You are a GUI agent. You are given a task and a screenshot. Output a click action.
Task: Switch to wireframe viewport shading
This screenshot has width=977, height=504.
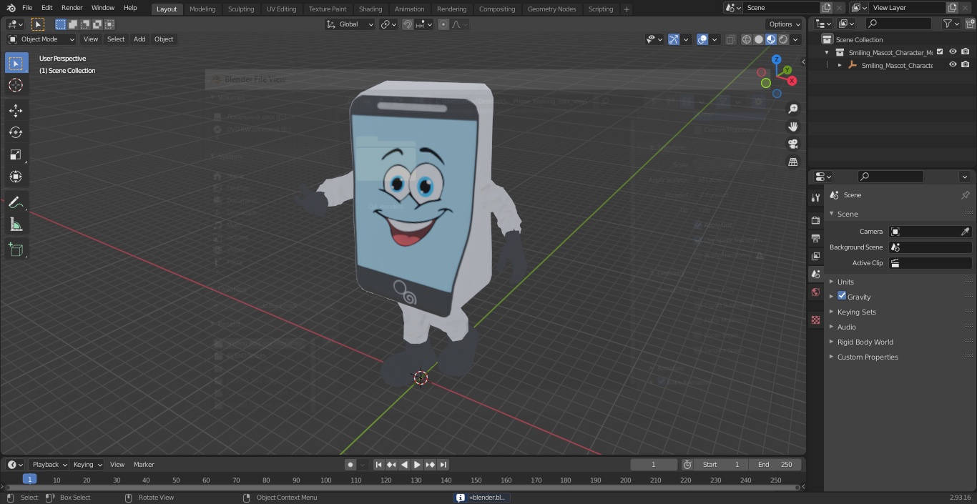coord(747,39)
